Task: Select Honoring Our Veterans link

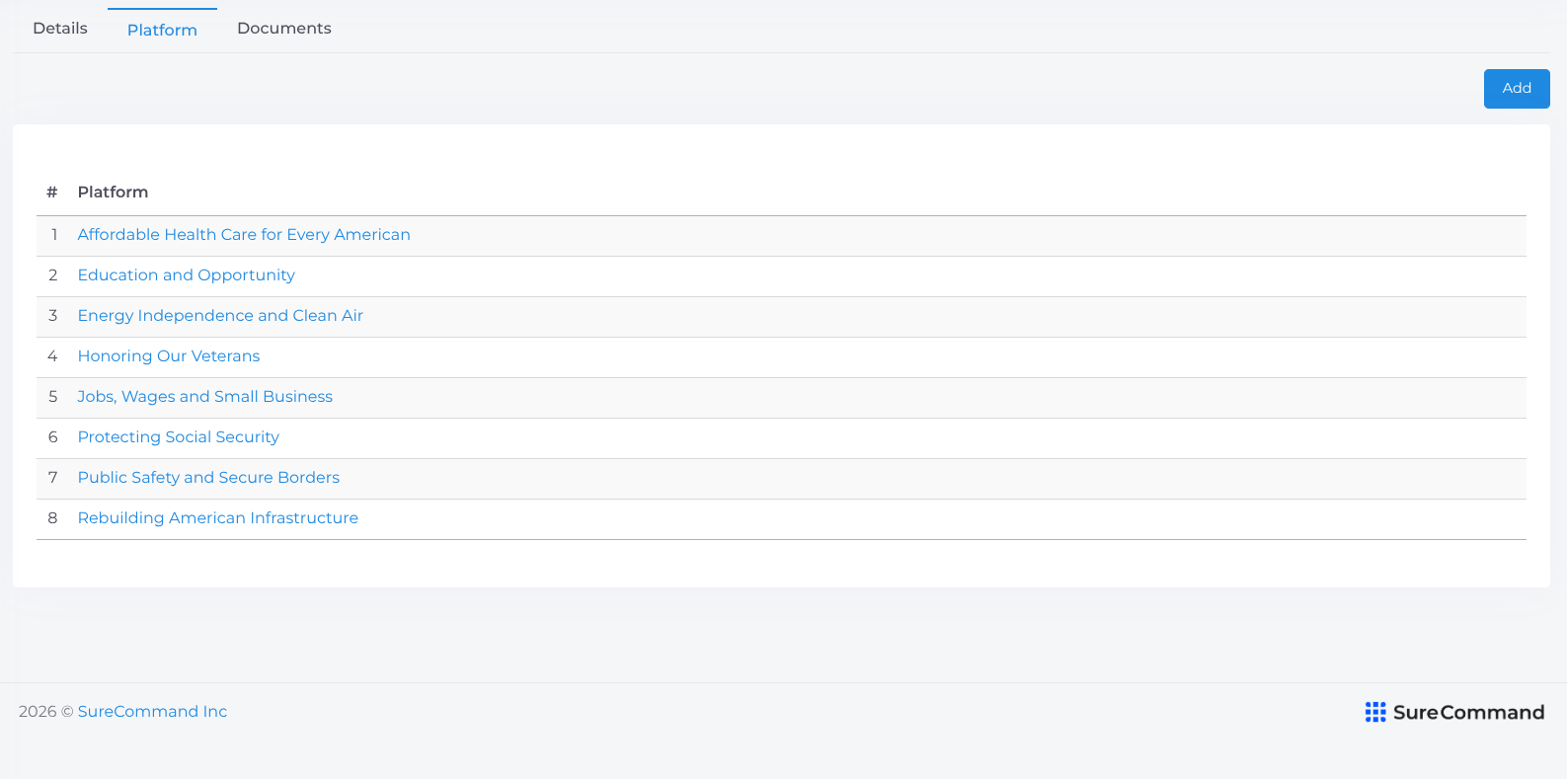Action: pyautogui.click(x=169, y=356)
